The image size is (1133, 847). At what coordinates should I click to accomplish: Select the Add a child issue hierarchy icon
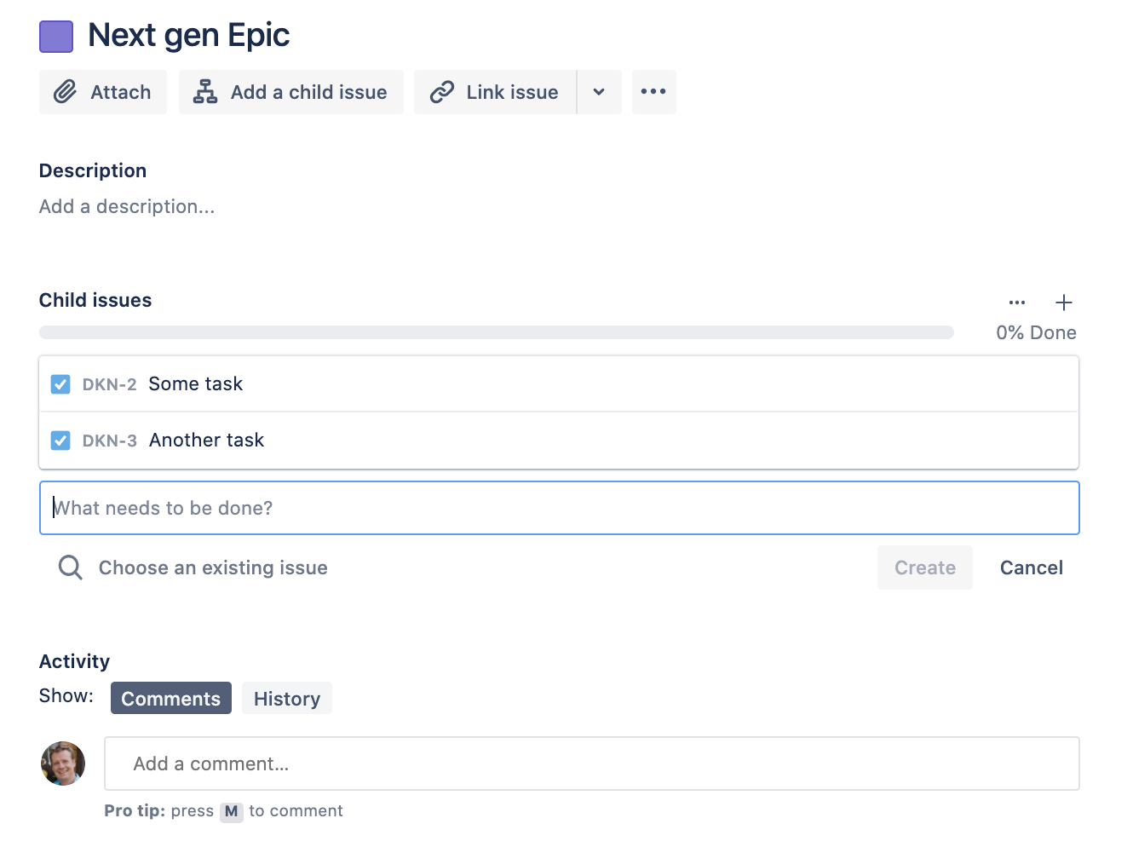click(204, 91)
